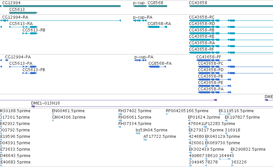Screen dimensions: 273x167
Task: Select the AT17722.5prime EST label
Action: click(160, 137)
